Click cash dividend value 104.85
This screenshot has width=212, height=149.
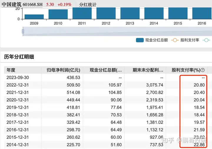pyautogui.click(x=115, y=93)
